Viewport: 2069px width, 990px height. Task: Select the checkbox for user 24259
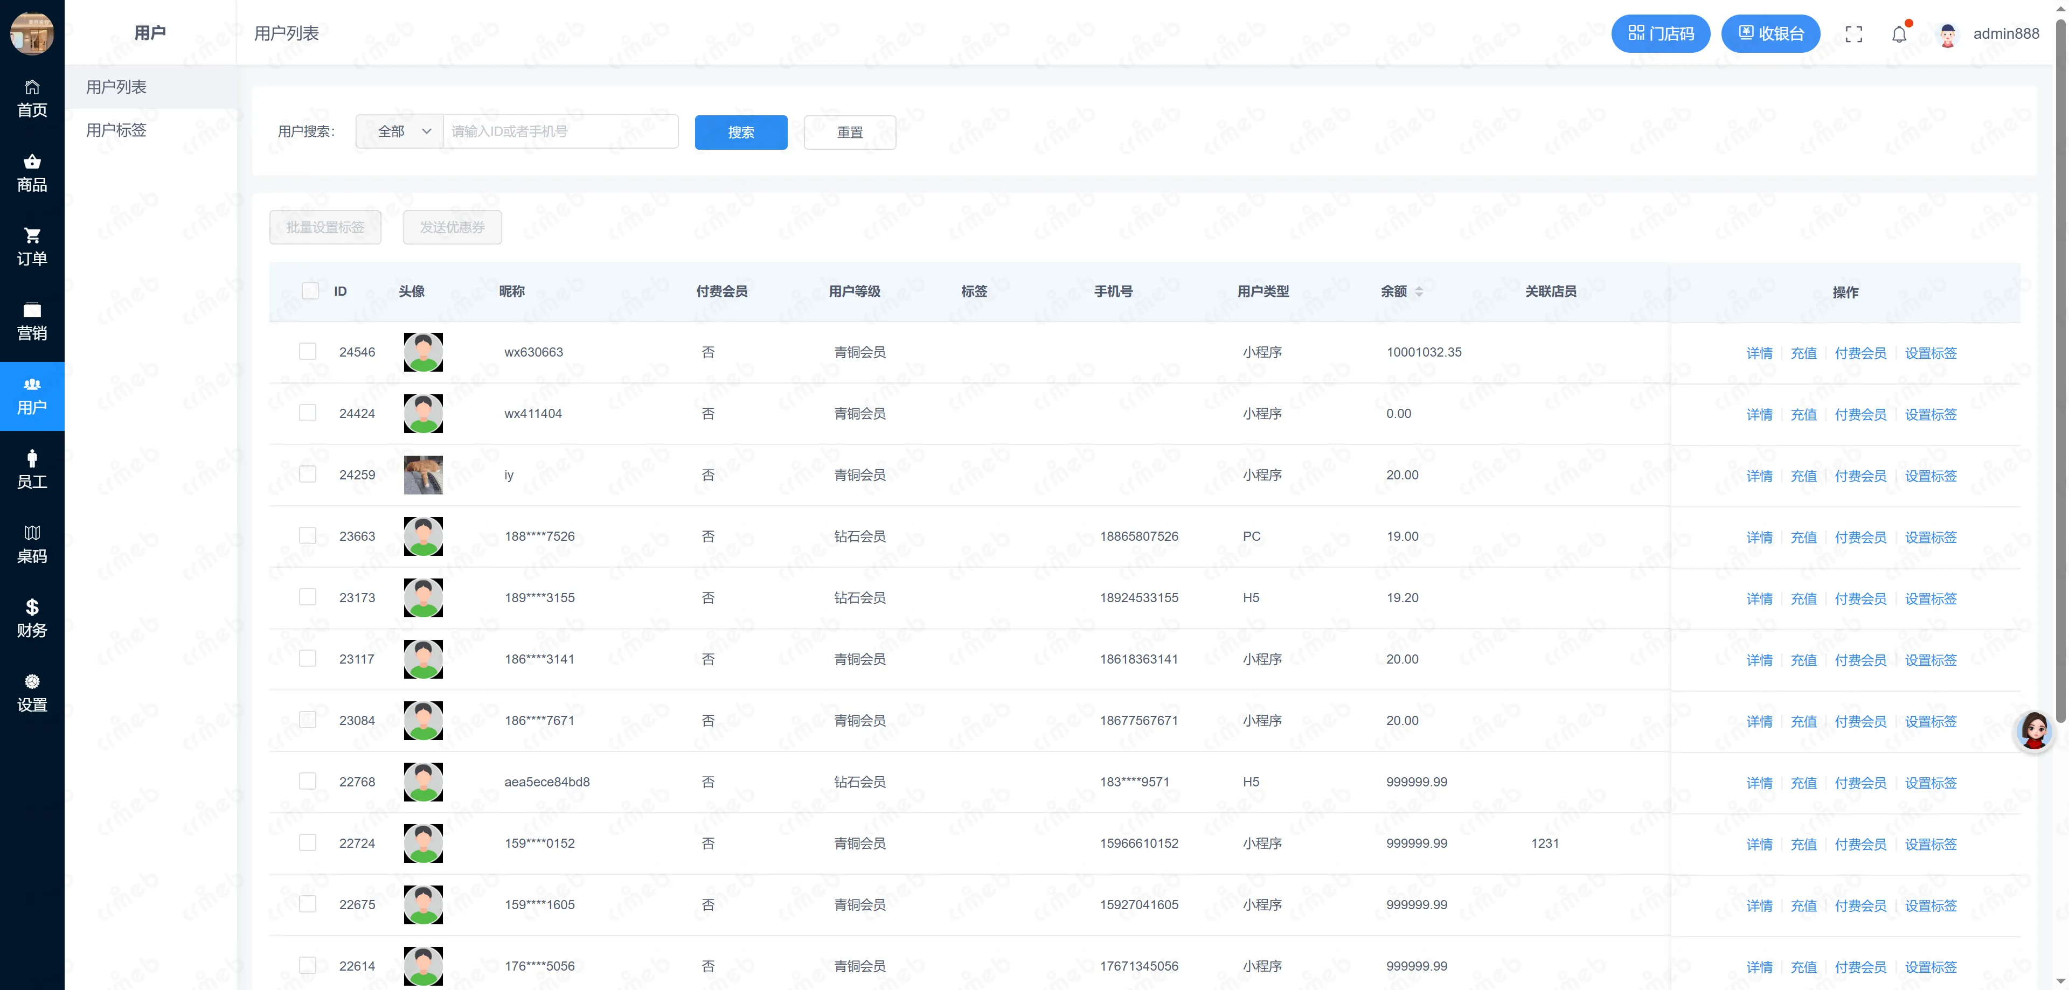point(308,473)
